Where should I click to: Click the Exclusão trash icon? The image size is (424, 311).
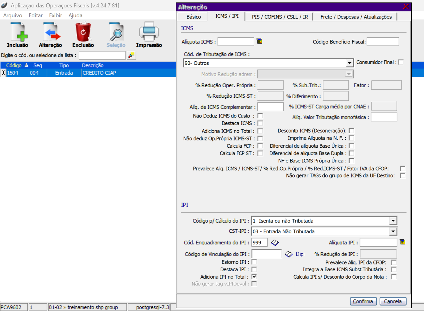click(x=83, y=32)
